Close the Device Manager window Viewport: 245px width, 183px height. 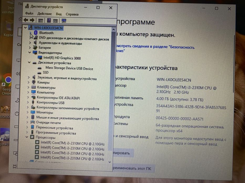111,8
